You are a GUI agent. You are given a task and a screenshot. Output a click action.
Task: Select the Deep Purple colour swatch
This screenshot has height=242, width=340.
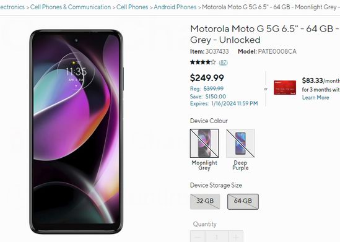240,143
